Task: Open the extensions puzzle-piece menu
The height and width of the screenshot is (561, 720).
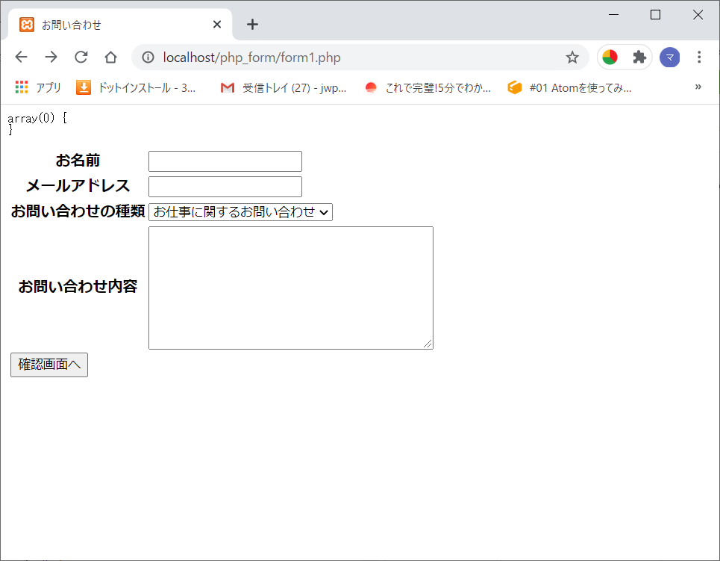Action: coord(639,58)
